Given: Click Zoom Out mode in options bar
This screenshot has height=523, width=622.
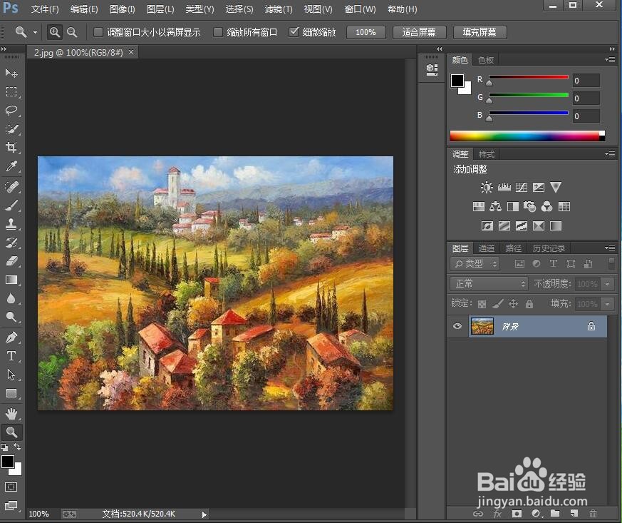Looking at the screenshot, I should pos(72,32).
